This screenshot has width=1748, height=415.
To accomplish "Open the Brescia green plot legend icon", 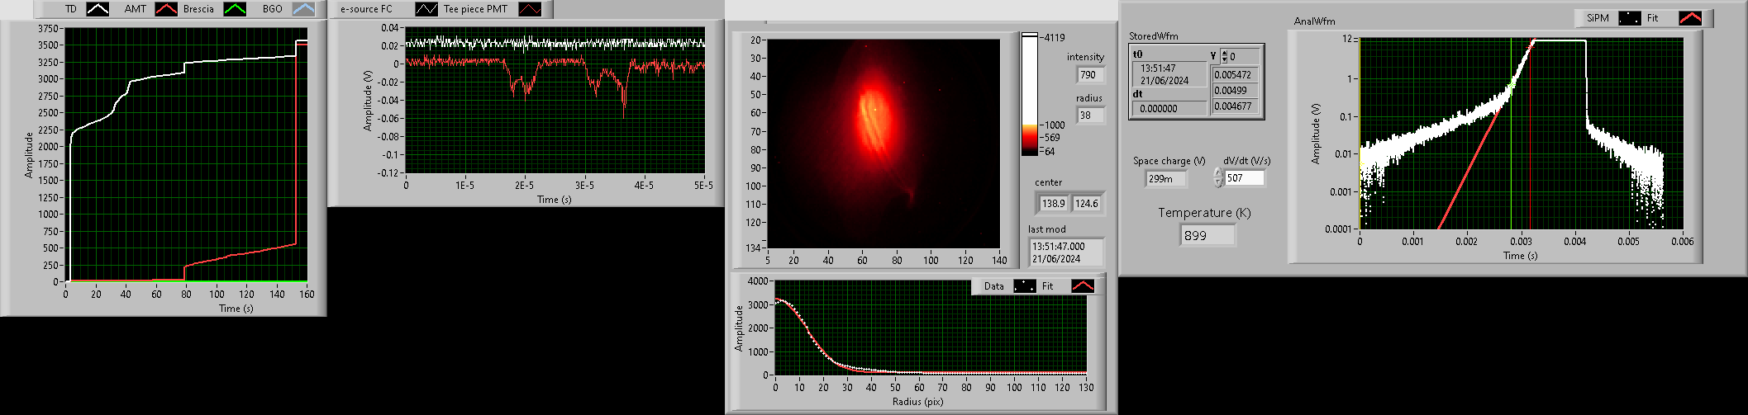I will [x=236, y=9].
